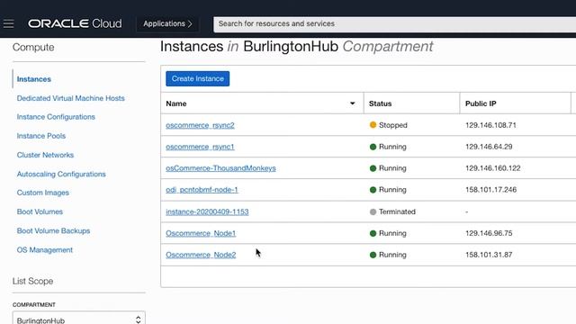Click Running status of odi_pcntobmf-node-1
The height and width of the screenshot is (324, 576).
click(x=392, y=190)
